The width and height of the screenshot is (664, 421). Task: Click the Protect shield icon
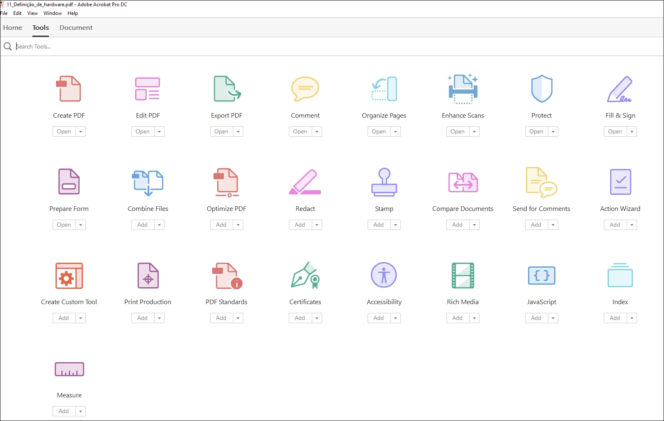coord(542,89)
